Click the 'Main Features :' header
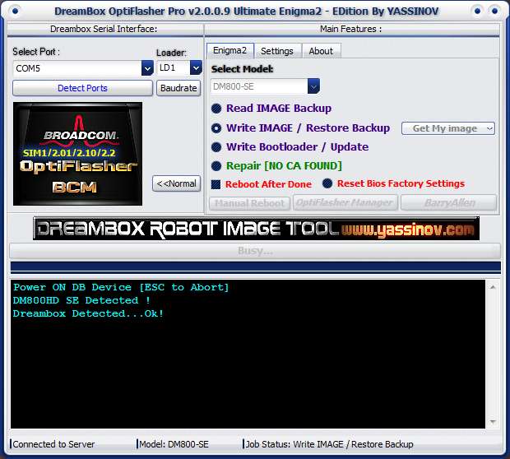This screenshot has width=510, height=459. (350, 29)
